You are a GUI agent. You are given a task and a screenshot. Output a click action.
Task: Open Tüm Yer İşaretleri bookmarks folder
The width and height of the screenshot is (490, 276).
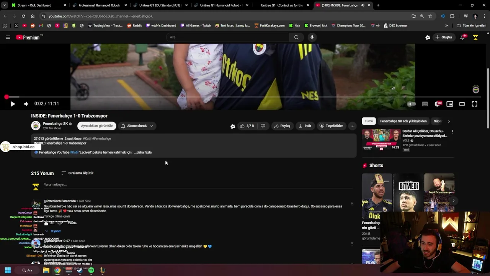point(471,26)
